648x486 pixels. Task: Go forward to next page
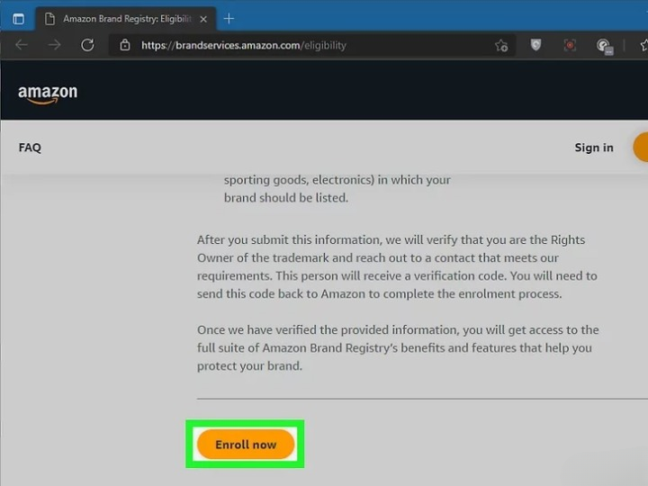pyautogui.click(x=54, y=45)
